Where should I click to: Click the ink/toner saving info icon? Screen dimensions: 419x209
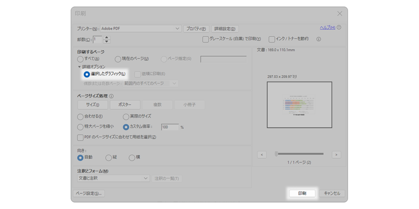[318, 39]
